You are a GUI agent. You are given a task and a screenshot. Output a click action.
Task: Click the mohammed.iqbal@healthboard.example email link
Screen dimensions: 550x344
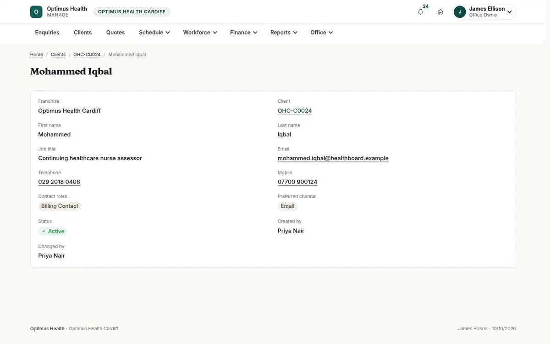pyautogui.click(x=333, y=158)
